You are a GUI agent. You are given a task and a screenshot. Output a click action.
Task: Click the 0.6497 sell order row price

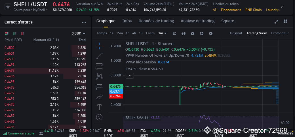[x=9, y=70]
